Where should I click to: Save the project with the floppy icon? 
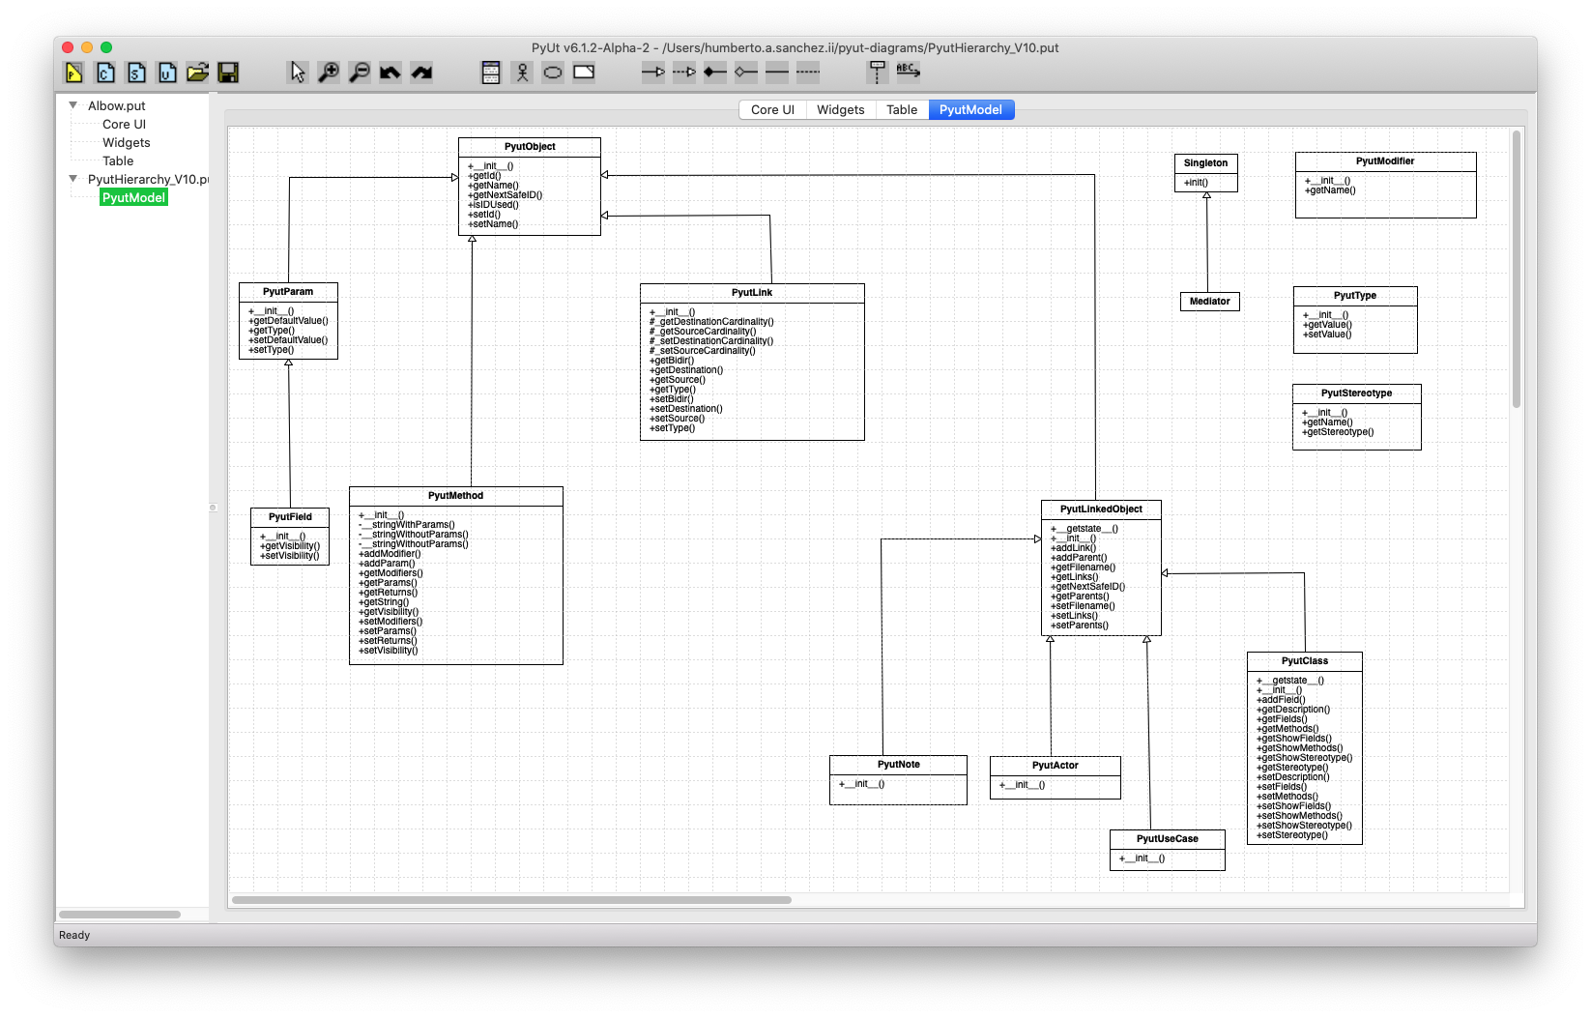[228, 73]
